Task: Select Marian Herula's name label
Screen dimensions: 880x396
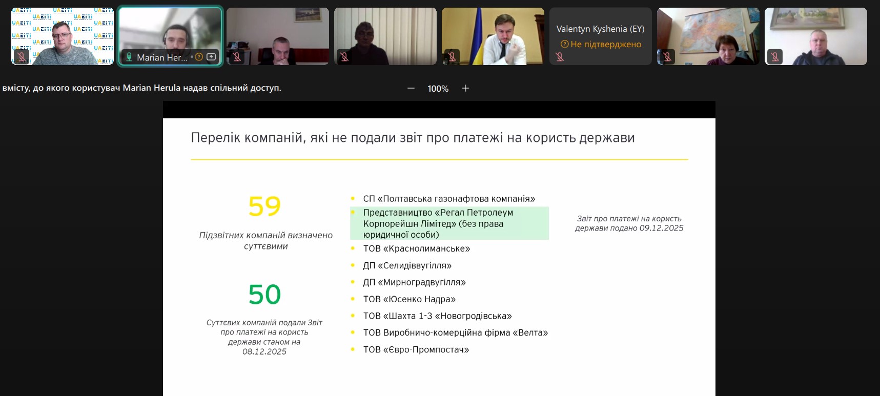Action: pos(162,57)
